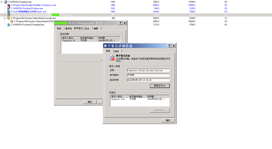Open the 安全 tab in properties window
This screenshot has width=272, height=149.
(87, 29)
